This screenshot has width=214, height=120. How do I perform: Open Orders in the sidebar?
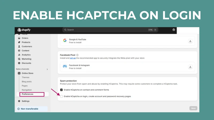coord(25,38)
